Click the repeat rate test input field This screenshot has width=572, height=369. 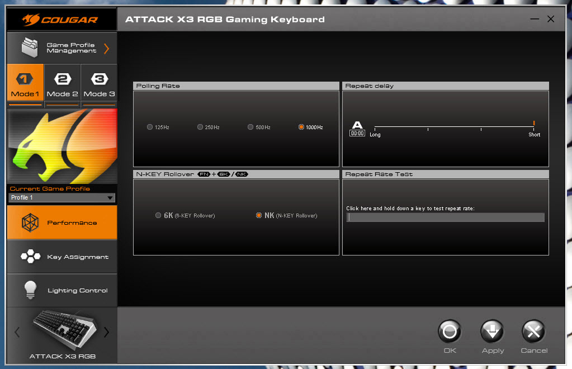[446, 217]
